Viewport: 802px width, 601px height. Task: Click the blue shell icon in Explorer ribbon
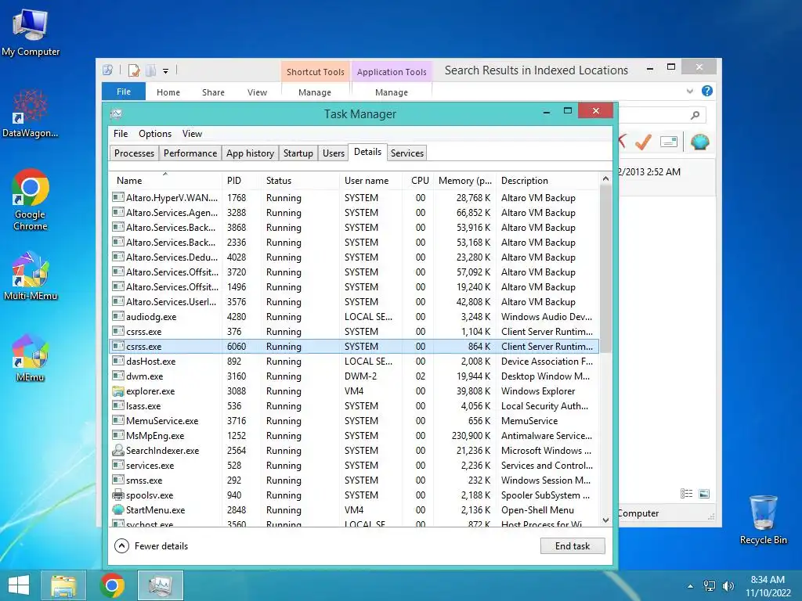point(699,142)
